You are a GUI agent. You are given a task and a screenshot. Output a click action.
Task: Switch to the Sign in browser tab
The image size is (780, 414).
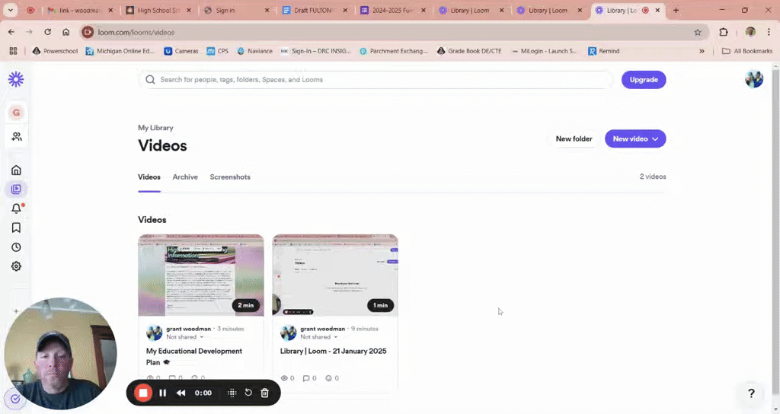coord(236,11)
